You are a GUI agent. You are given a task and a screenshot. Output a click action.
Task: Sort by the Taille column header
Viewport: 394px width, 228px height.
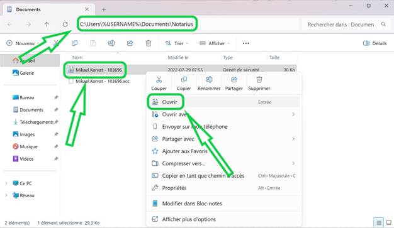[x=274, y=57]
